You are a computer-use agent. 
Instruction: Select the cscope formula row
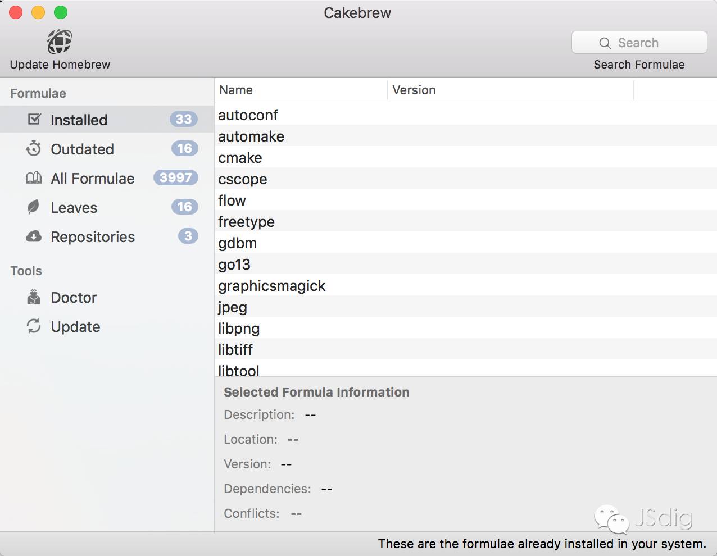(x=465, y=179)
